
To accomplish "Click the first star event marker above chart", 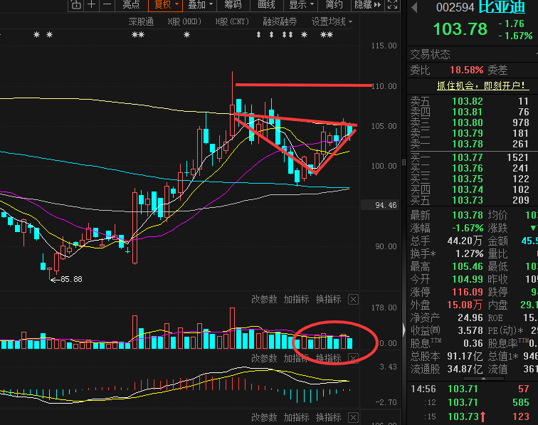I will pos(37,34).
